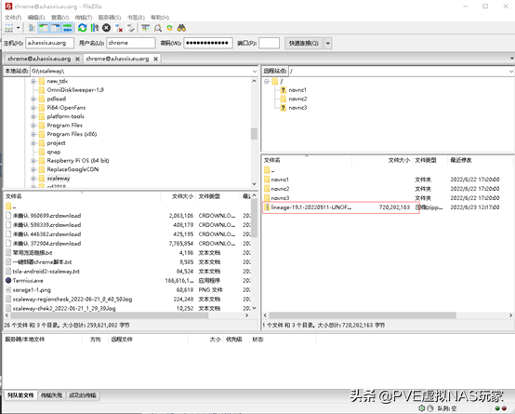The height and width of the screenshot is (414, 515).
Task: Click the empty port input field
Action: [x=269, y=43]
